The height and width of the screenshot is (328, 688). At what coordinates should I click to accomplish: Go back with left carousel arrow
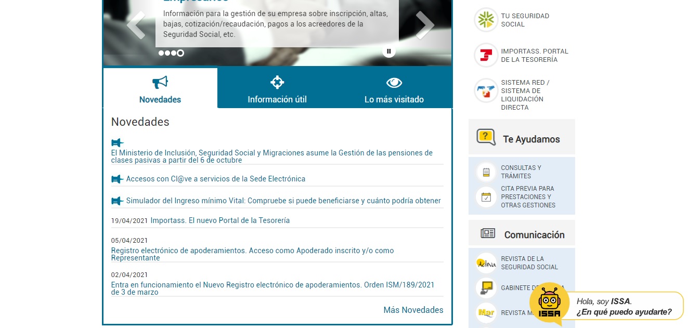tap(135, 25)
